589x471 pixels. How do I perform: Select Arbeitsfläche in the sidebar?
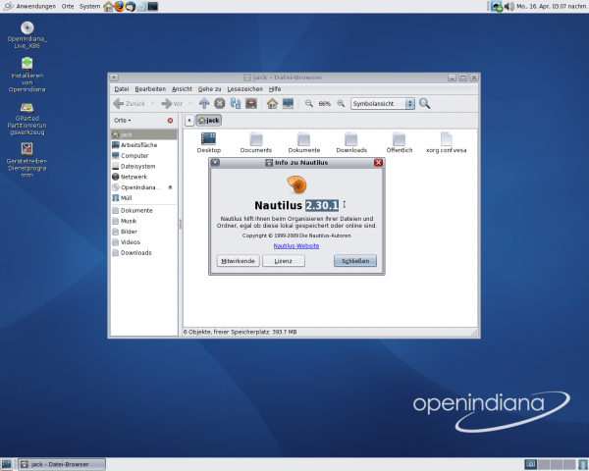point(143,145)
